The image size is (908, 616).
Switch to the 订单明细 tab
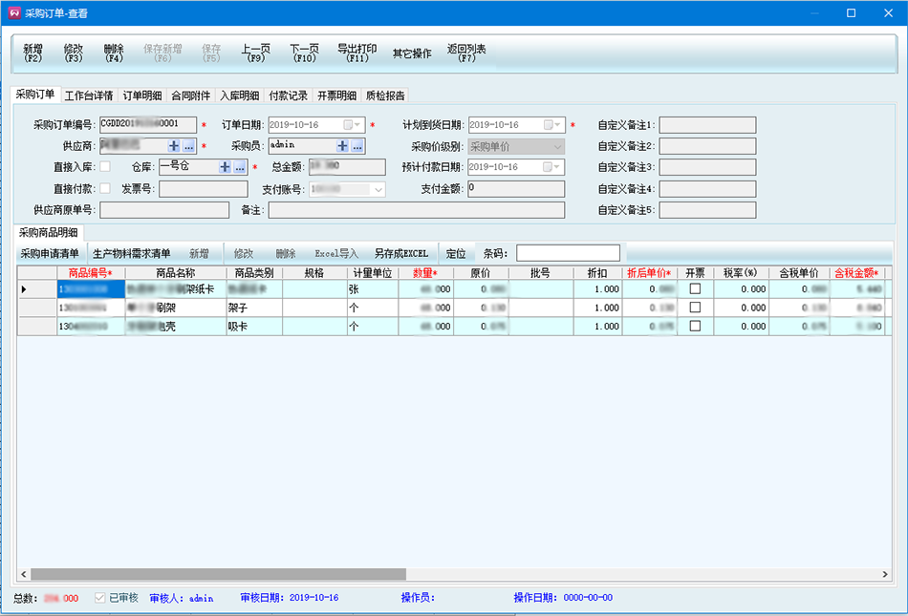click(141, 96)
